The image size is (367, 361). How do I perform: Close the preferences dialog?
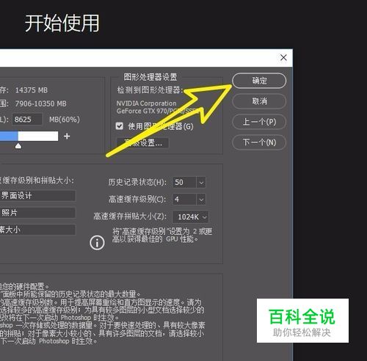click(x=283, y=58)
